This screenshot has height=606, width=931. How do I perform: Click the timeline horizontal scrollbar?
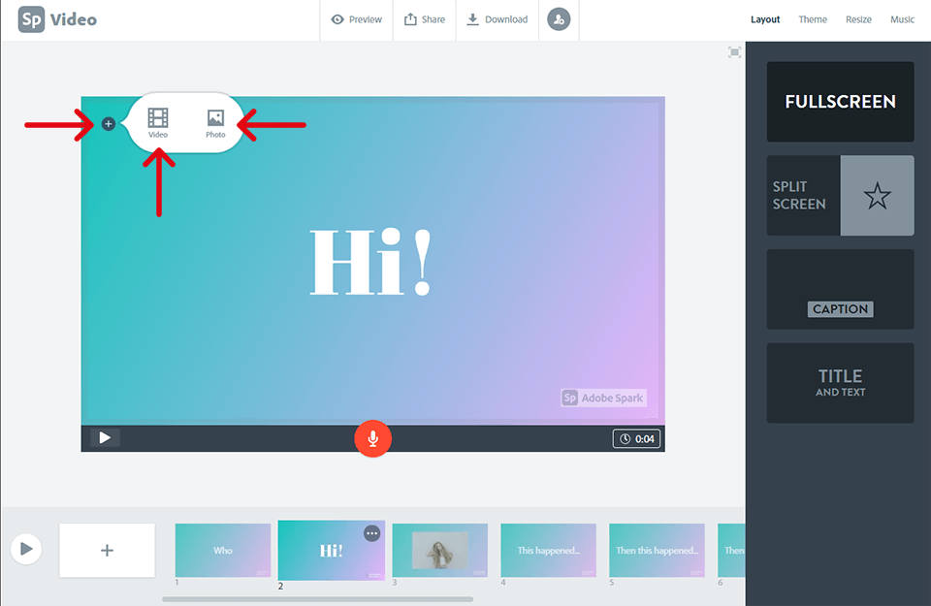pos(318,599)
